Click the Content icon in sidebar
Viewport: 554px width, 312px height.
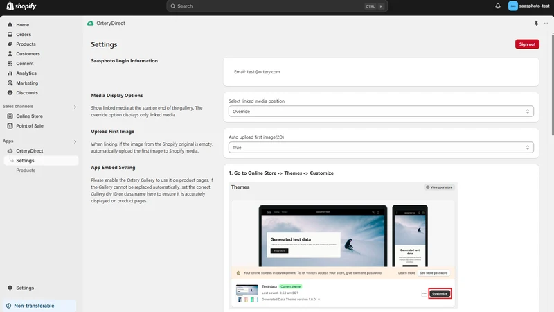[x=10, y=64]
